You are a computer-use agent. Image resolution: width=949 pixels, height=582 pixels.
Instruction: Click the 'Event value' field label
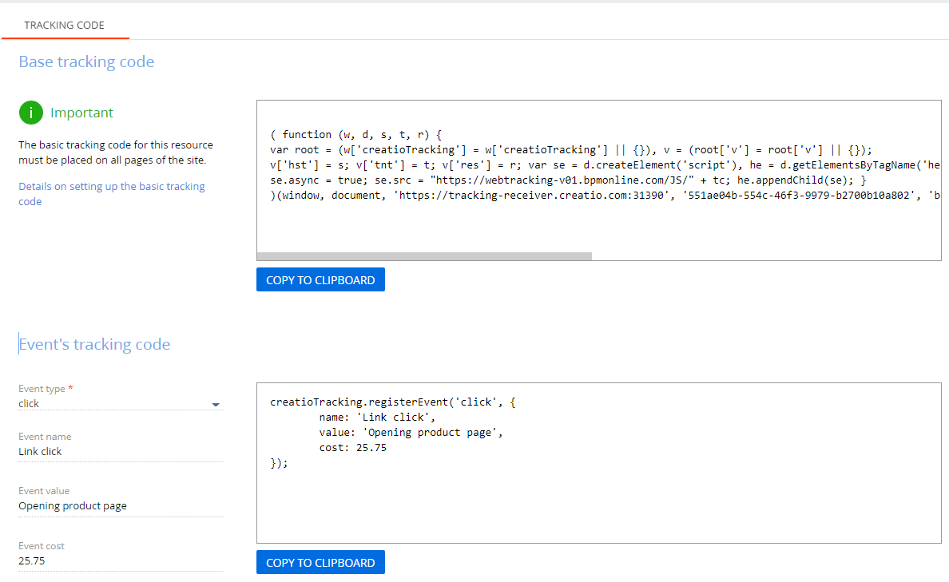[x=44, y=491]
